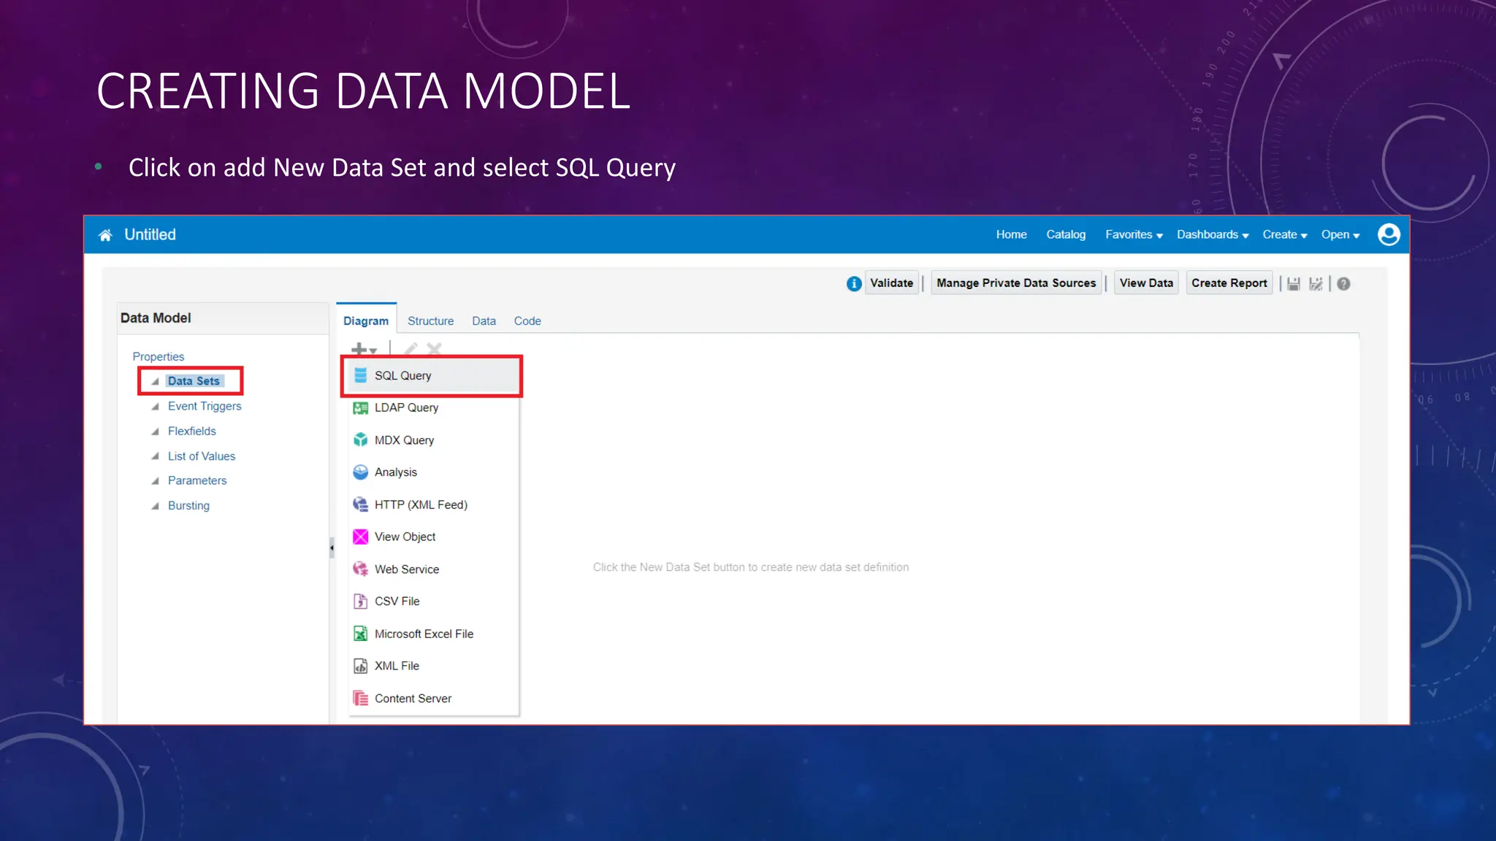The image size is (1496, 841).
Task: Open the Create dropdown in header
Action: (1284, 235)
